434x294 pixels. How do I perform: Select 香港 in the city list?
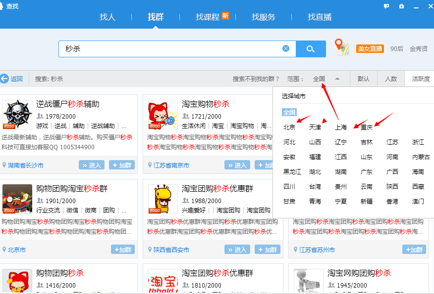point(392,202)
